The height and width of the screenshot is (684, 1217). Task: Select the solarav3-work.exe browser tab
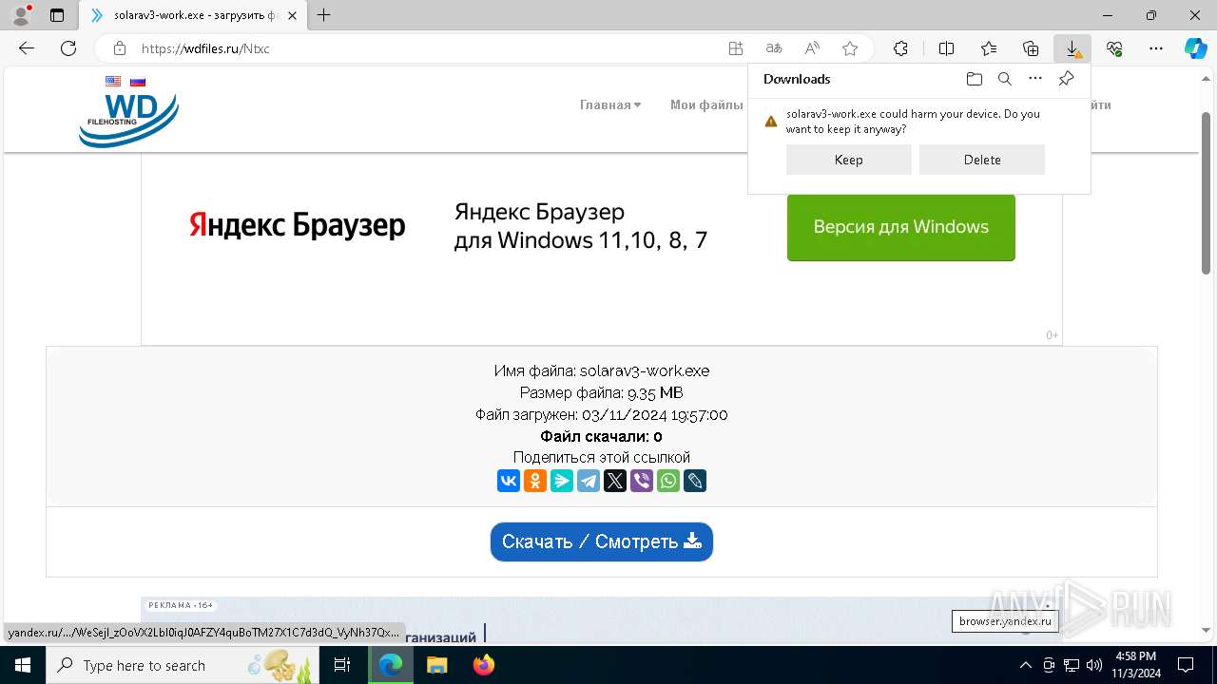[193, 15]
